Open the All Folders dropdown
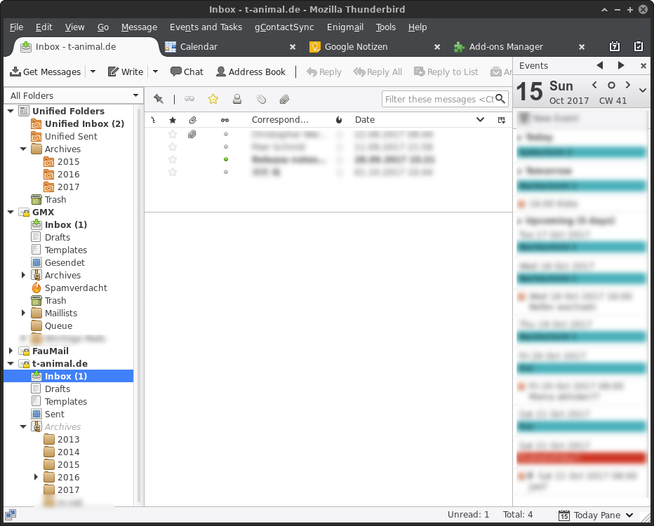 (x=74, y=95)
